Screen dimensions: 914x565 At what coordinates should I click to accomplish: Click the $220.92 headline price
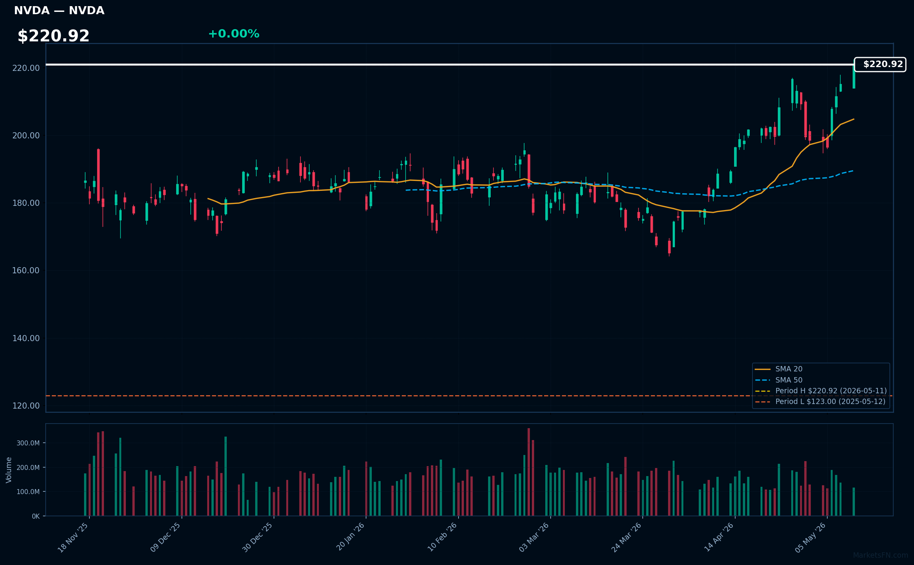coord(53,36)
